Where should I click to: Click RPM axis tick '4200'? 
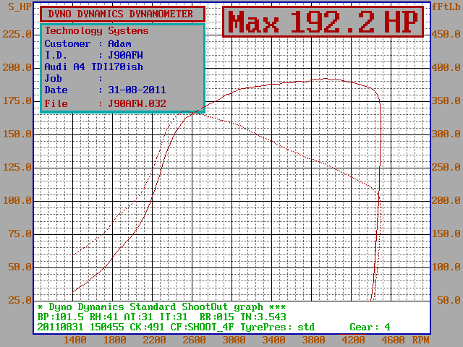pyautogui.click(x=353, y=340)
